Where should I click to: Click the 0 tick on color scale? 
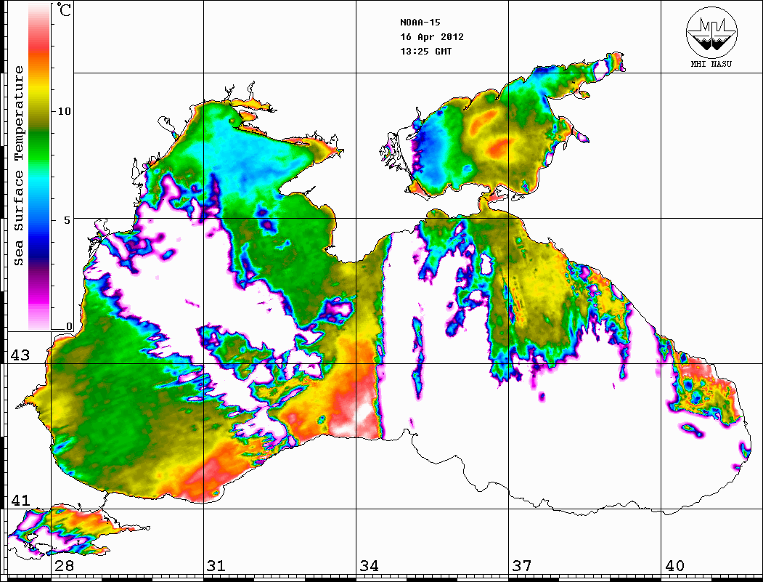(x=69, y=326)
